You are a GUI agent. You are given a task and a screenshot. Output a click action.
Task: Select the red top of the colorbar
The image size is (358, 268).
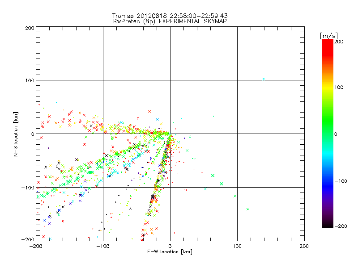pos(328,43)
